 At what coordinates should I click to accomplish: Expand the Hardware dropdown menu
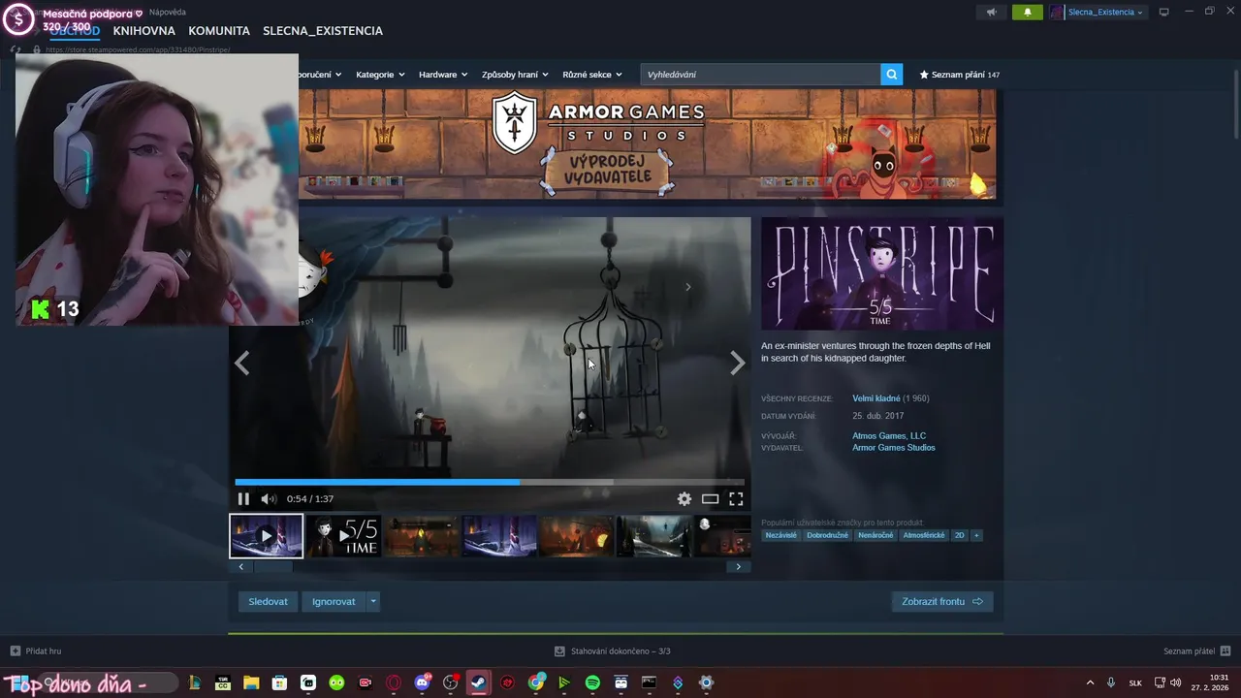click(443, 75)
